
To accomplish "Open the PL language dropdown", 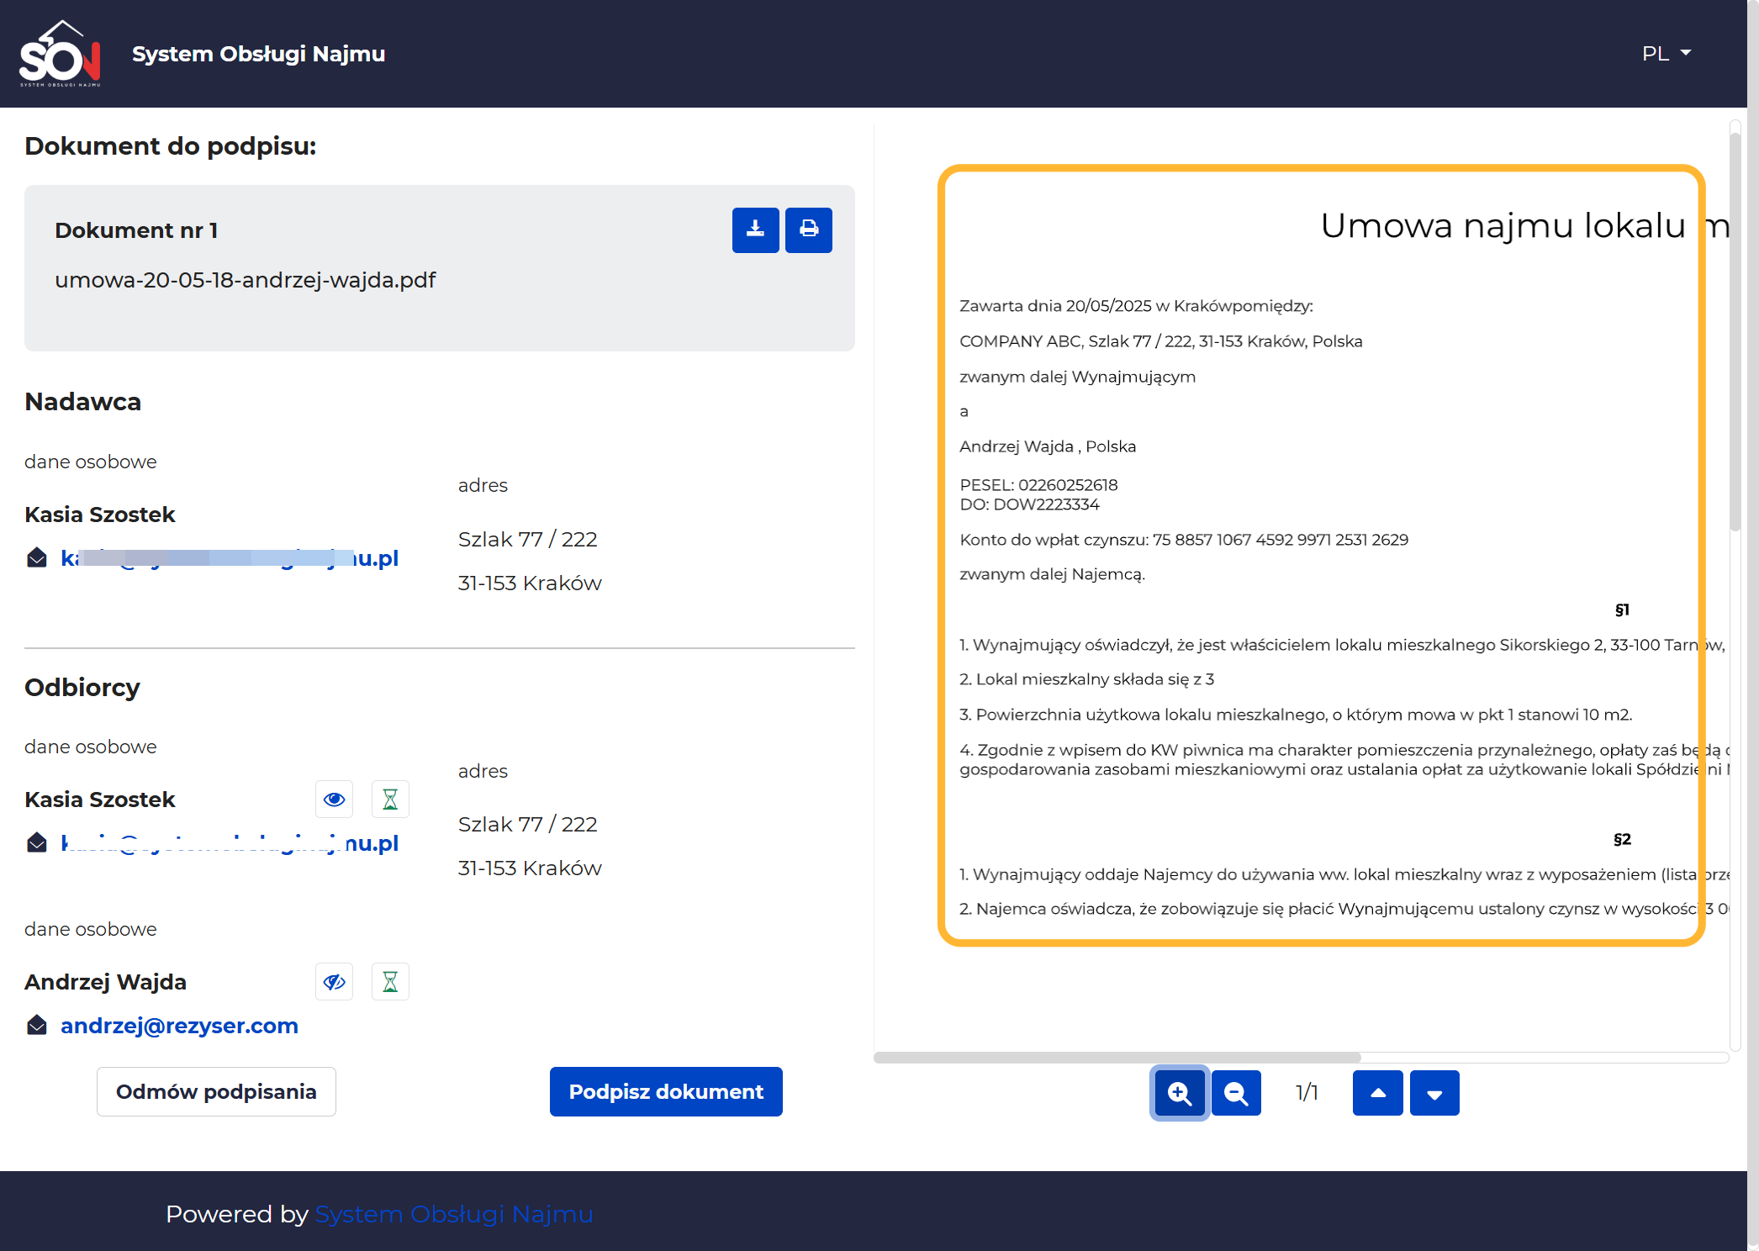I will pyautogui.click(x=1667, y=54).
